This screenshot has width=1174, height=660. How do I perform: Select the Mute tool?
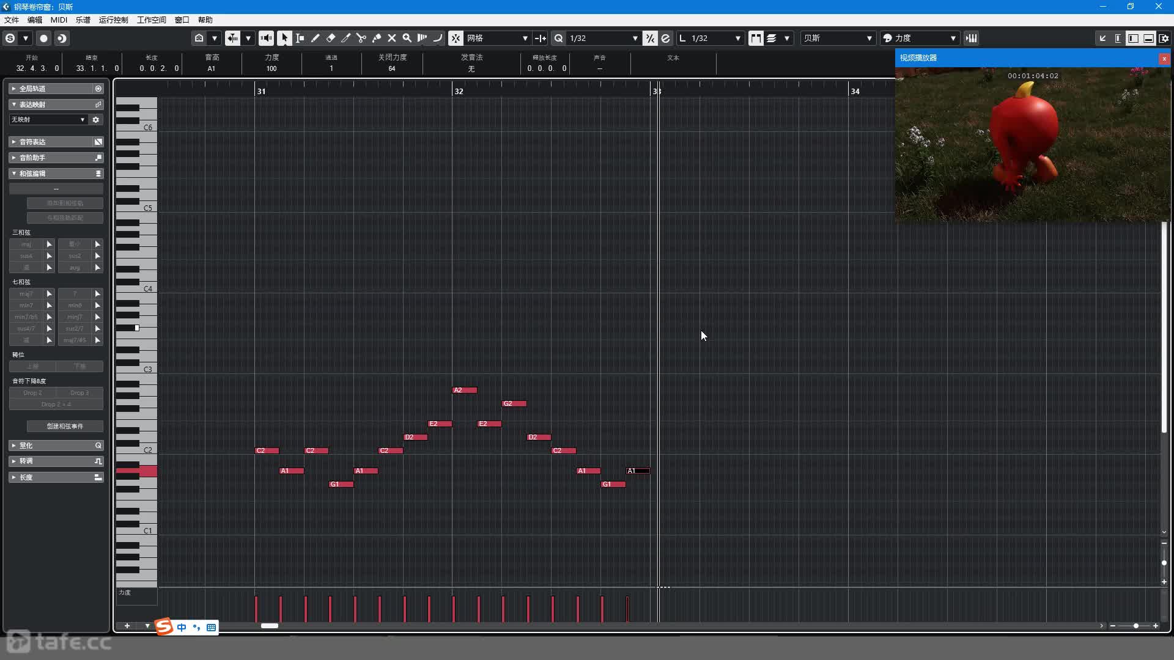[392, 38]
